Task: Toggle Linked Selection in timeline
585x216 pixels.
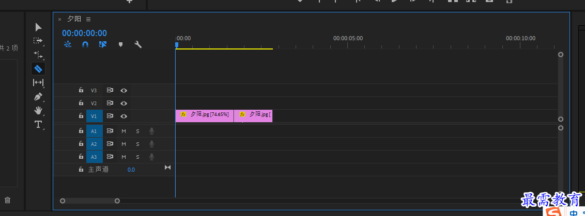Action: click(103, 44)
